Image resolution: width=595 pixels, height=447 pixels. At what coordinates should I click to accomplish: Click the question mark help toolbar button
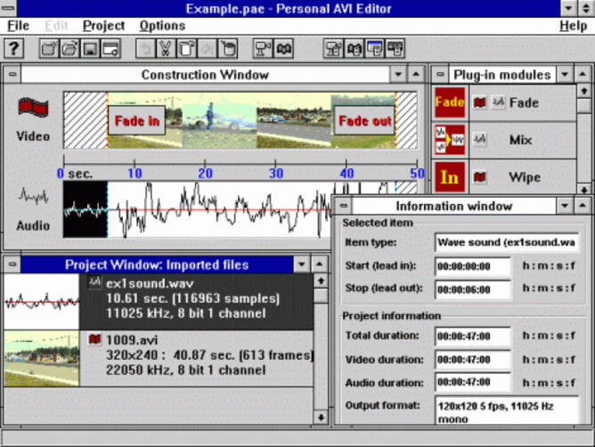14,49
